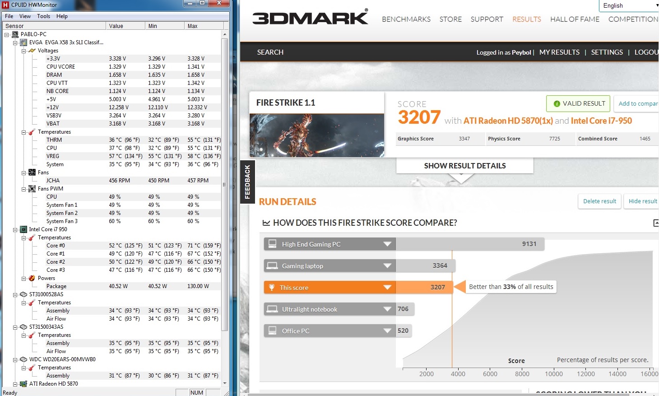Click the trophy icon on This score
The height and width of the screenshot is (396, 659).
click(272, 288)
